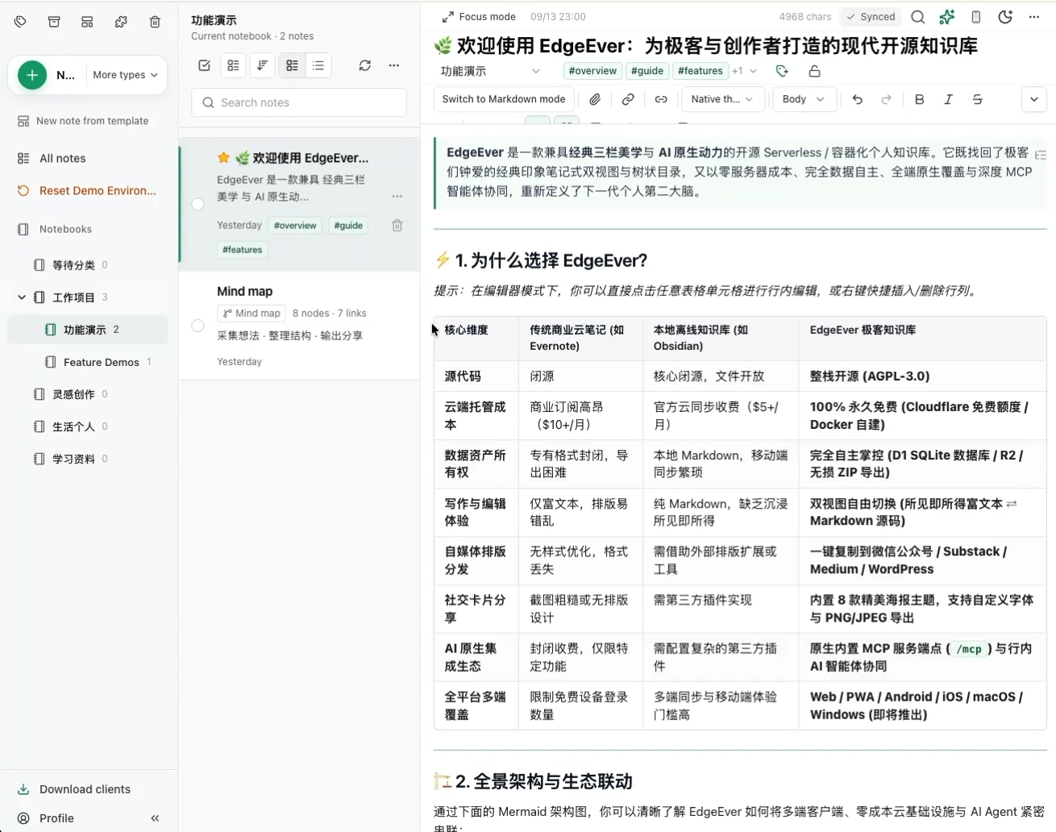Click Switch to Markdown mode button
The image size is (1056, 832).
pyautogui.click(x=504, y=99)
